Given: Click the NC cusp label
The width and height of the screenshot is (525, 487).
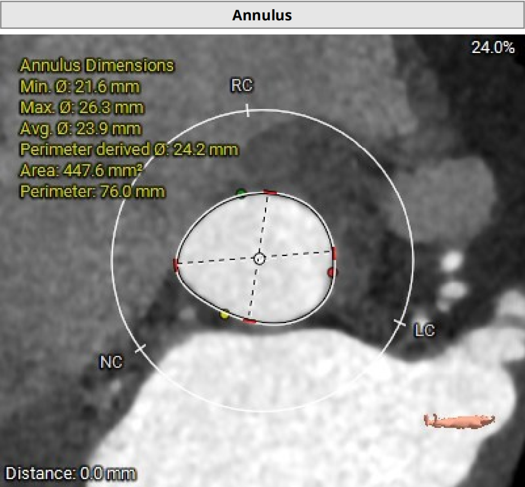Looking at the screenshot, I should 111,362.
